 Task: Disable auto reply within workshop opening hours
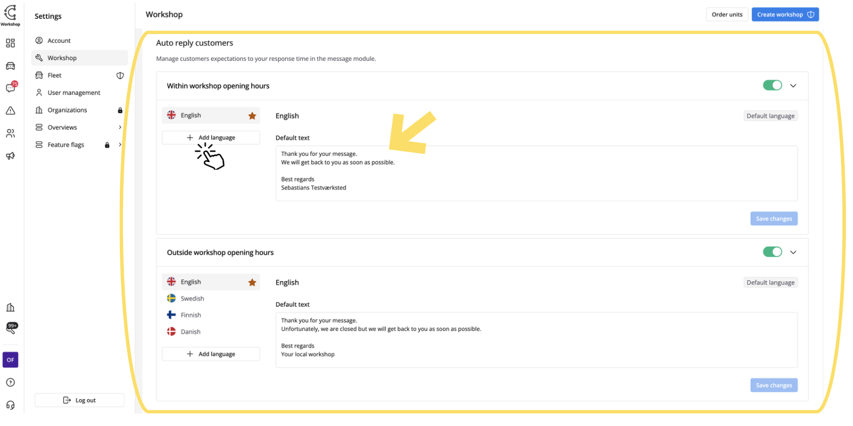[772, 86]
